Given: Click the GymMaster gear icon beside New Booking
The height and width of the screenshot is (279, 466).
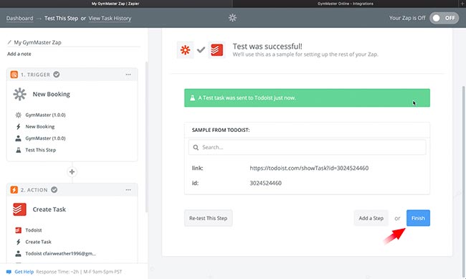Looking at the screenshot, I should pos(19,94).
